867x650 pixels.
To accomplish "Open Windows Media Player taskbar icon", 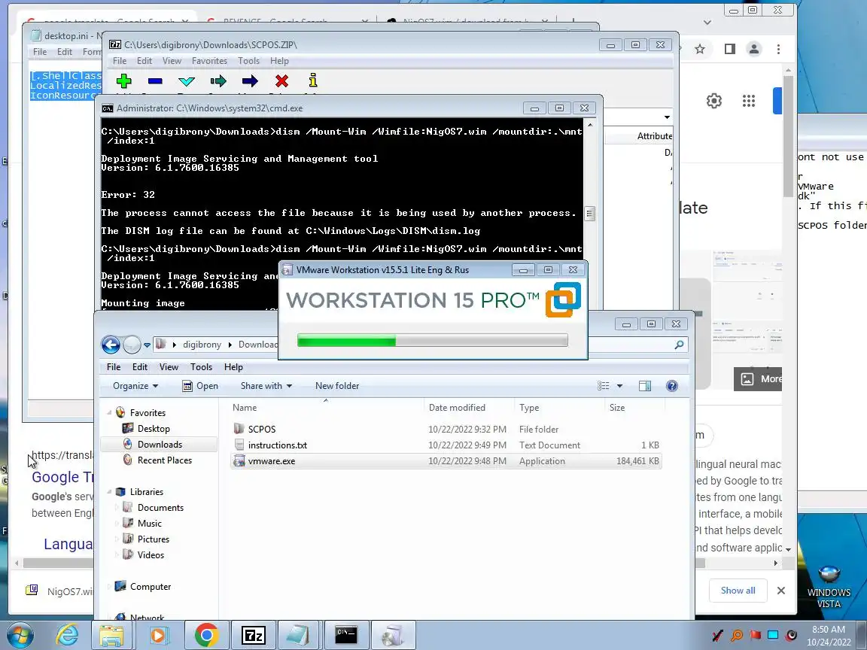I will click(x=158, y=635).
